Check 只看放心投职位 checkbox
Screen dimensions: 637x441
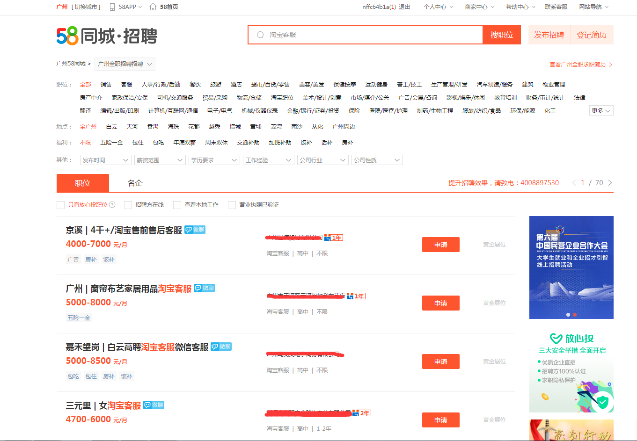coord(60,205)
